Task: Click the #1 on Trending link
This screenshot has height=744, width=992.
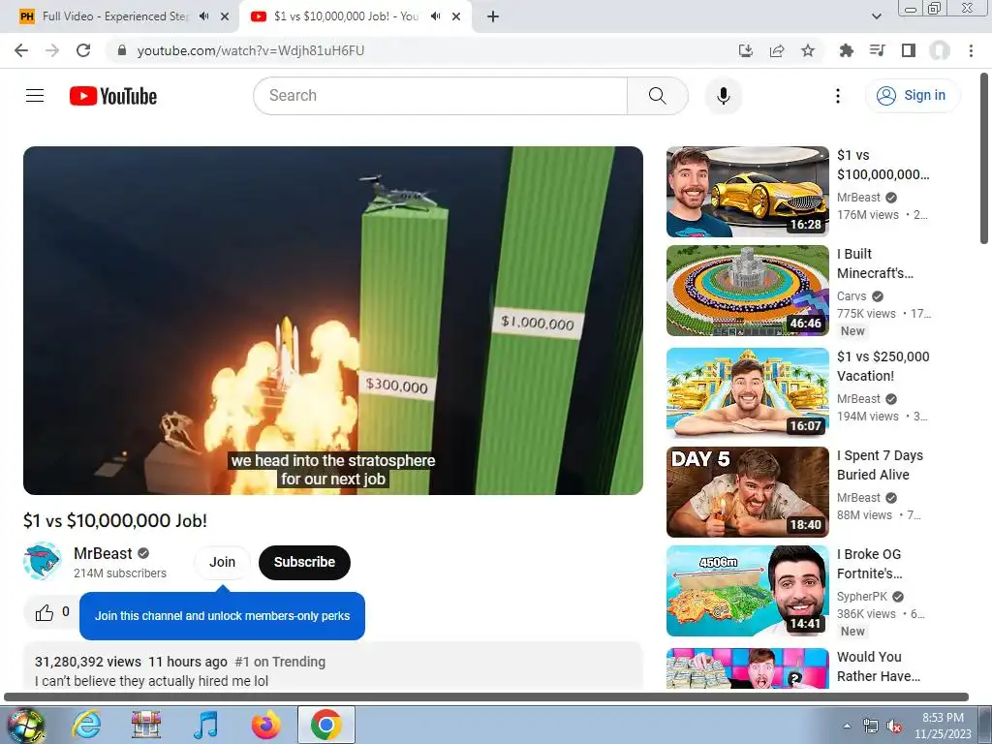Action: tap(280, 662)
